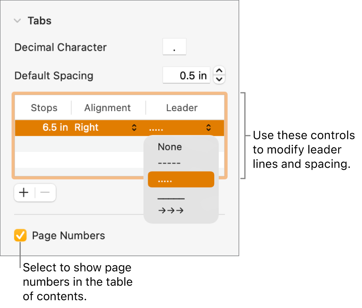Image resolution: width=362 pixels, height=308 pixels.
Task: Choose the dashed line leader option
Action: point(170,163)
